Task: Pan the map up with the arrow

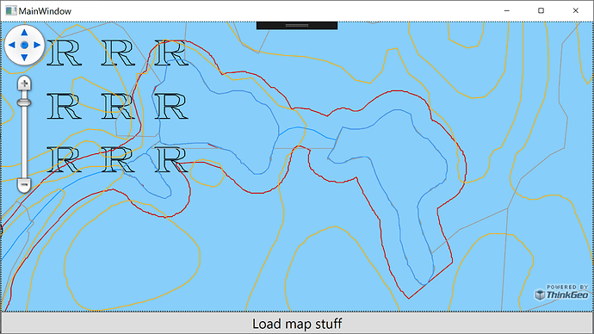Action: [24, 33]
